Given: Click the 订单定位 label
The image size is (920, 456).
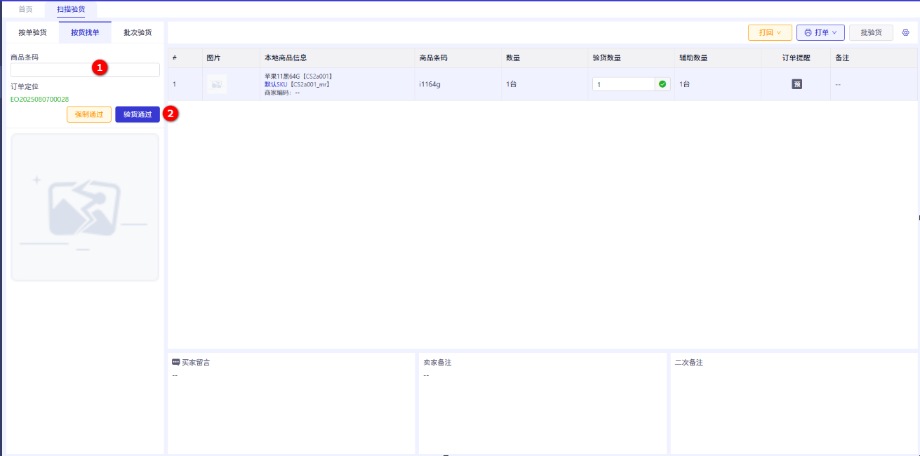Looking at the screenshot, I should click(x=25, y=86).
